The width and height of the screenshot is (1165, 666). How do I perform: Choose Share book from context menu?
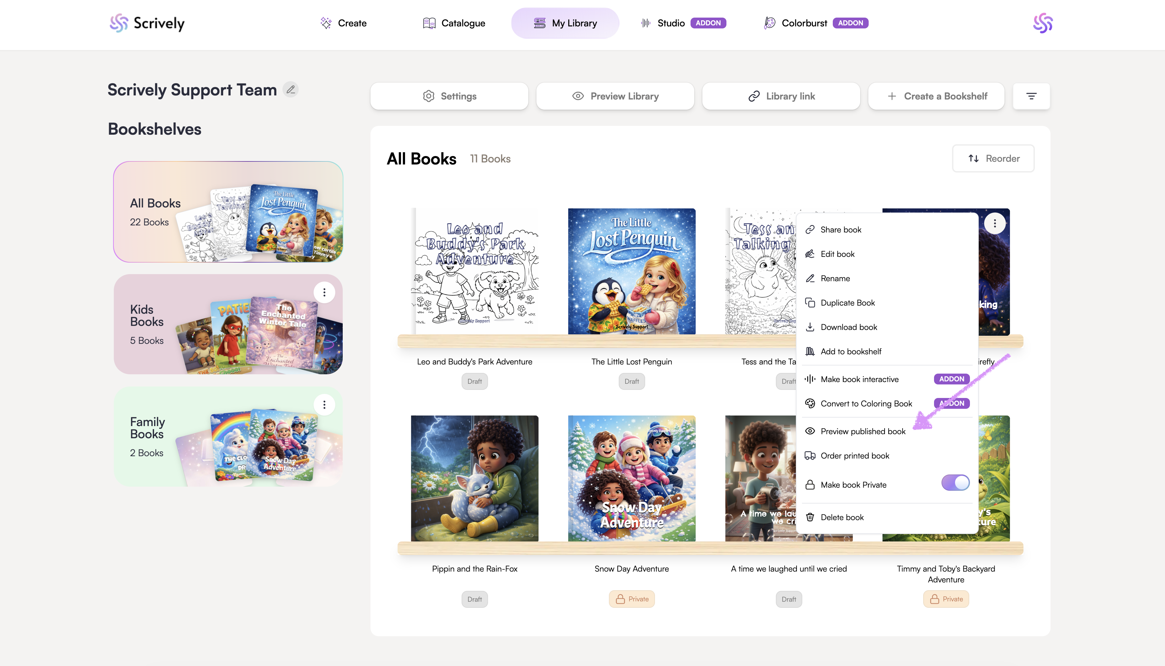(x=841, y=230)
